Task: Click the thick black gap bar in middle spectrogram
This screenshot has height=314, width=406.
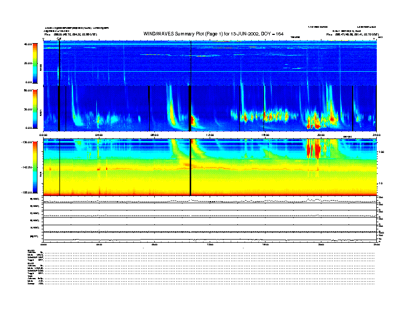Action: 190,108
